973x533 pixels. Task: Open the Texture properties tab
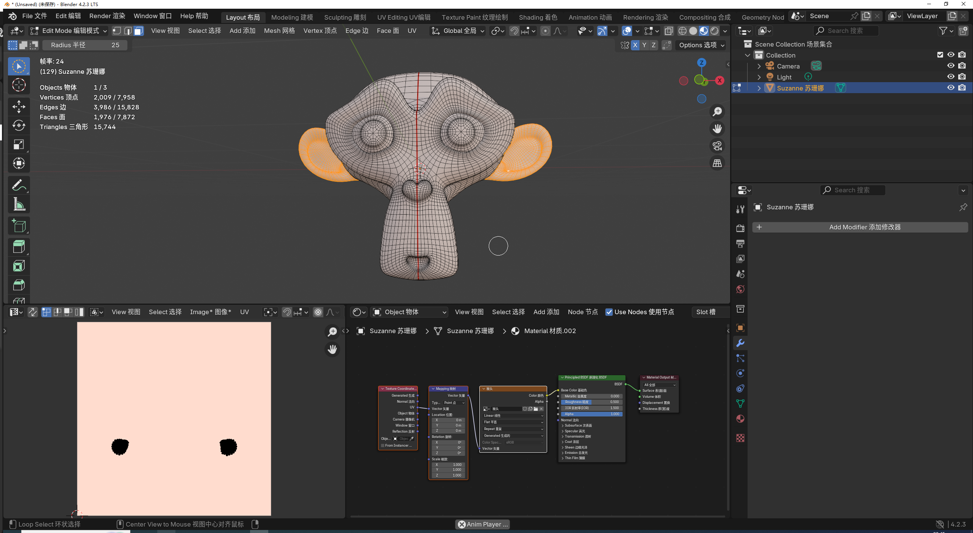740,438
